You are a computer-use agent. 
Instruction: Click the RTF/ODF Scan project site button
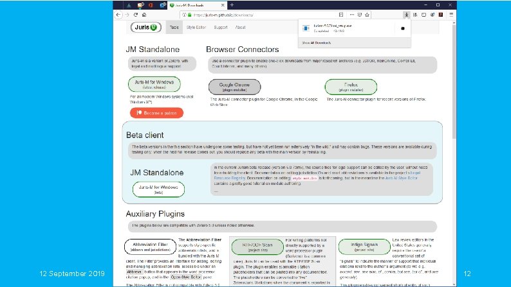257,247
